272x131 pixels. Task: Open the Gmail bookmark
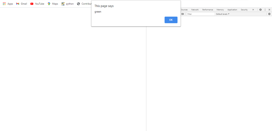click(x=22, y=4)
